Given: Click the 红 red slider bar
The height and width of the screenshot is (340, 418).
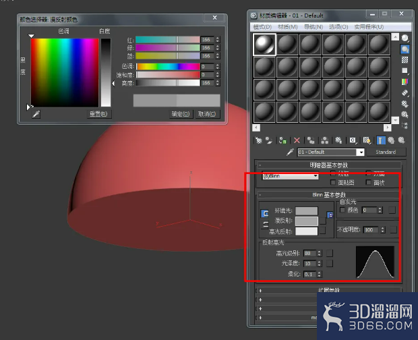Looking at the screenshot, I should pyautogui.click(x=168, y=40).
